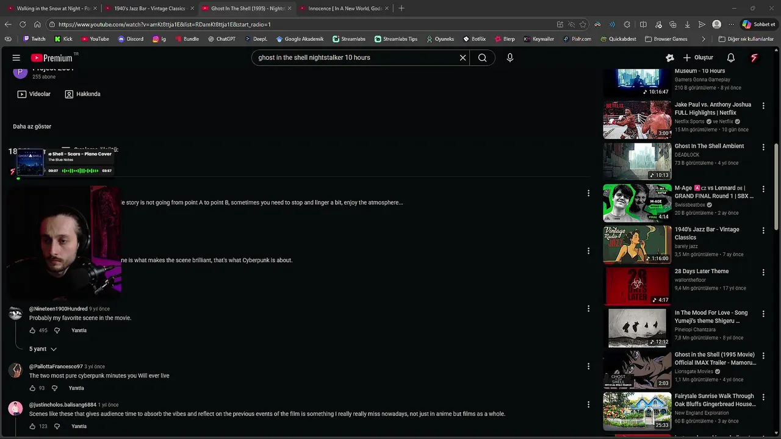Image resolution: width=781 pixels, height=439 pixels.
Task: Open the Sohbet et Copilot button
Action: pyautogui.click(x=759, y=24)
